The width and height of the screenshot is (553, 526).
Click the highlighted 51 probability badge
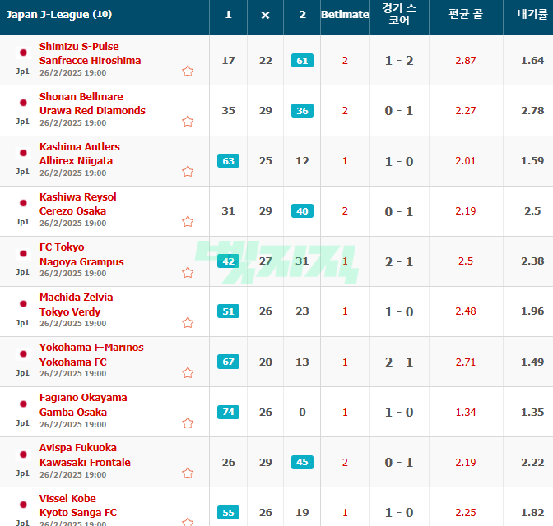tap(228, 311)
